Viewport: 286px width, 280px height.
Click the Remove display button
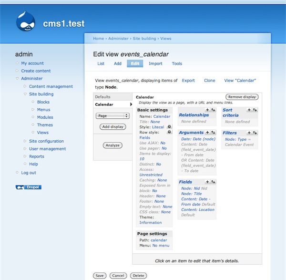(x=242, y=97)
